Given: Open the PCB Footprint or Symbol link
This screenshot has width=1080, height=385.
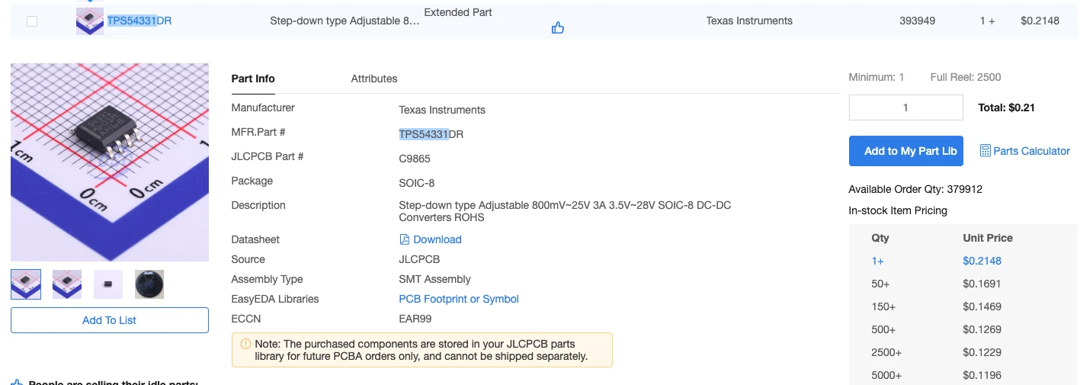Looking at the screenshot, I should click(x=459, y=299).
